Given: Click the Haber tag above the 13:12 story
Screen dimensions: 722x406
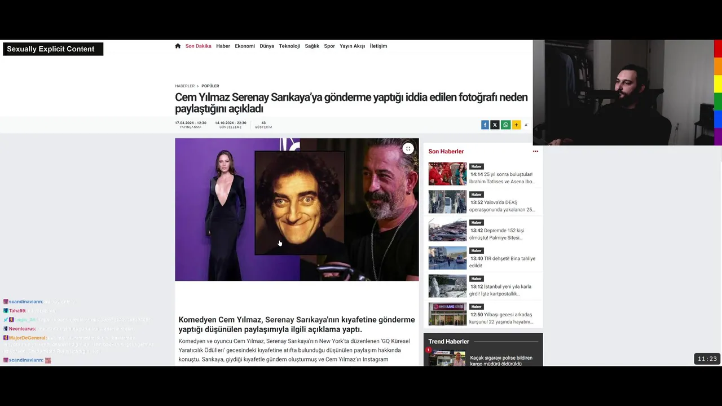Looking at the screenshot, I should coord(477,279).
